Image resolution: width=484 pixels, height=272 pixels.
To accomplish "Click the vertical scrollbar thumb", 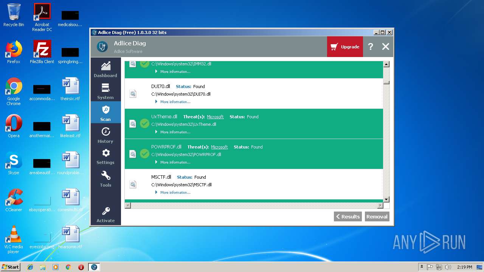I will pyautogui.click(x=386, y=82).
